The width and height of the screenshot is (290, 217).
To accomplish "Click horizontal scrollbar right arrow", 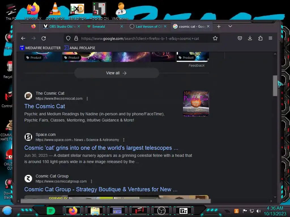I will [271, 201].
